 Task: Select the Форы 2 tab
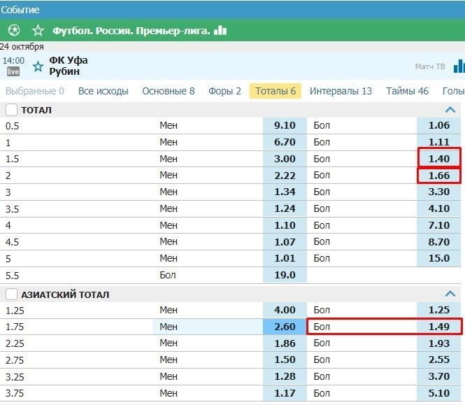pos(224,91)
